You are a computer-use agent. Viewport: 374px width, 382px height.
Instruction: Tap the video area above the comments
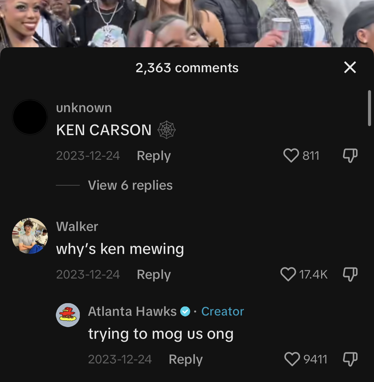coord(187,23)
